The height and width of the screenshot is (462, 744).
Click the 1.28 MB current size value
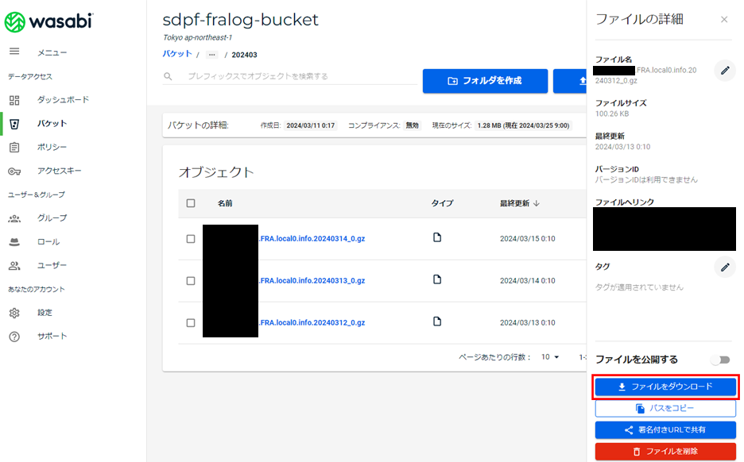click(x=523, y=125)
